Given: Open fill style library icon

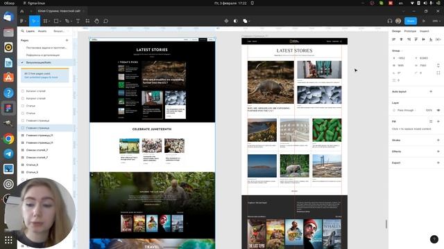Looking at the screenshot, I should tap(431, 122).
